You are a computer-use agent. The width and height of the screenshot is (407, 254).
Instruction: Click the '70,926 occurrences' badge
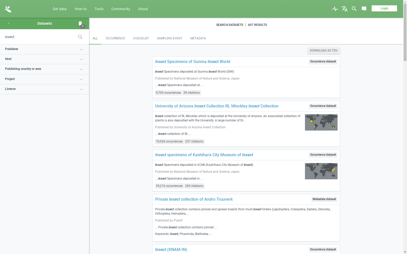click(169, 142)
